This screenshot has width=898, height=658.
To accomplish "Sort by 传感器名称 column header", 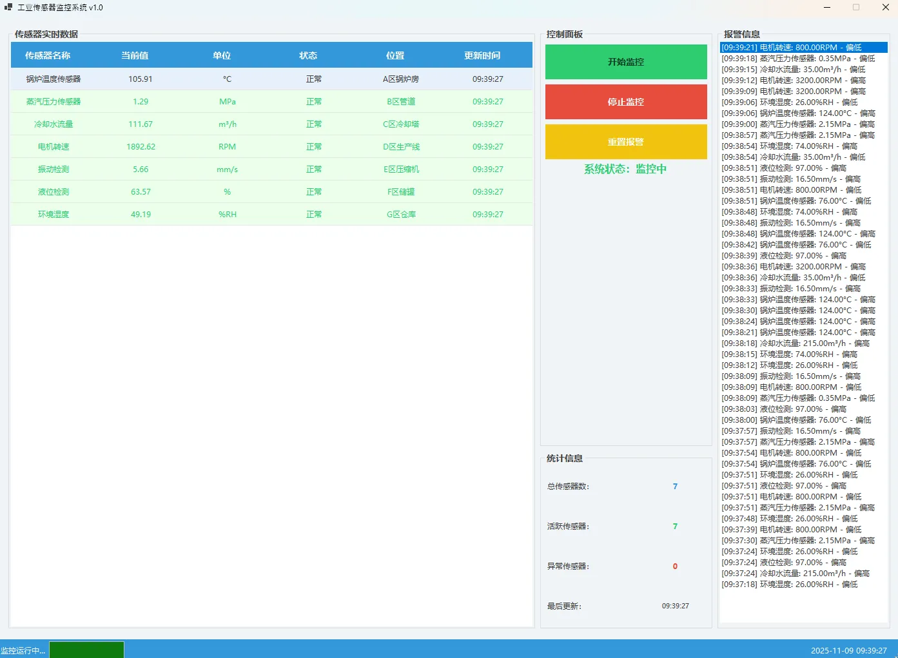I will click(x=48, y=55).
